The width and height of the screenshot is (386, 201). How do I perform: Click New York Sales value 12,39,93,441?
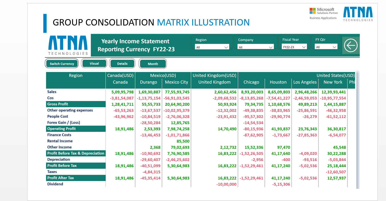coord(334,92)
